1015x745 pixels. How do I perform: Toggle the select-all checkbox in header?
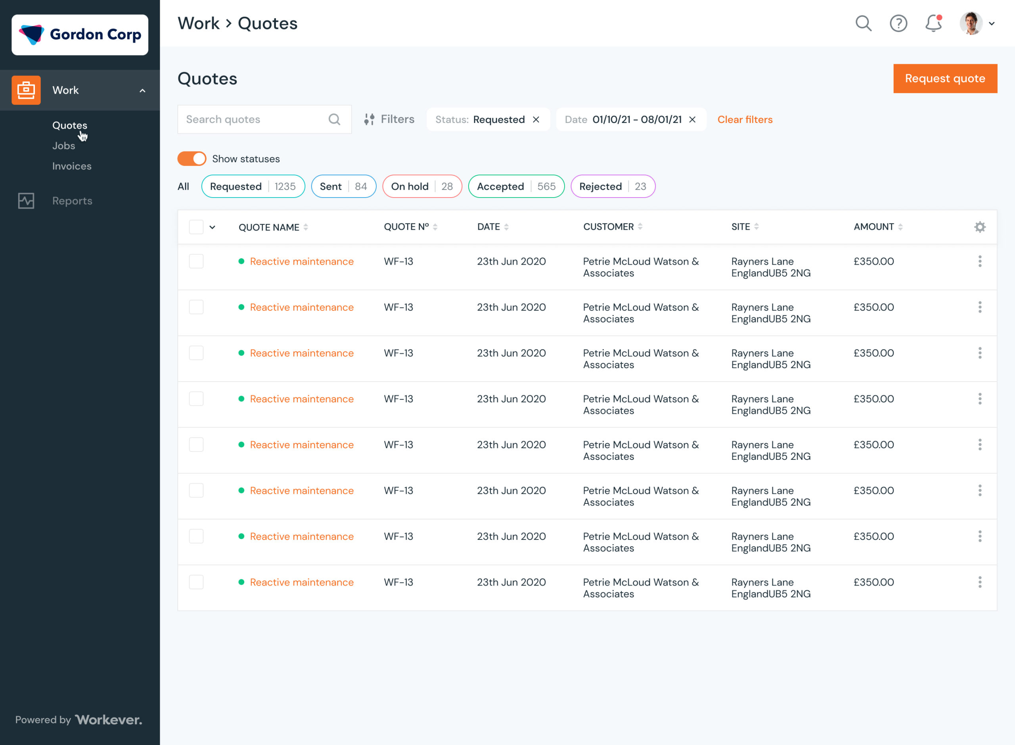tap(196, 227)
